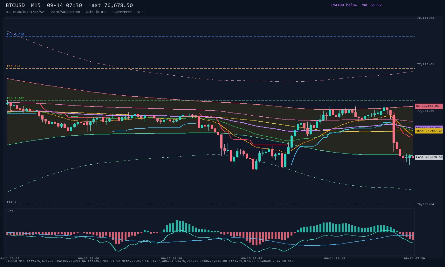Viewport: 445px width, 267px height.
Task: Select AutoFib 0-1 legend entry
Action: pos(96,12)
